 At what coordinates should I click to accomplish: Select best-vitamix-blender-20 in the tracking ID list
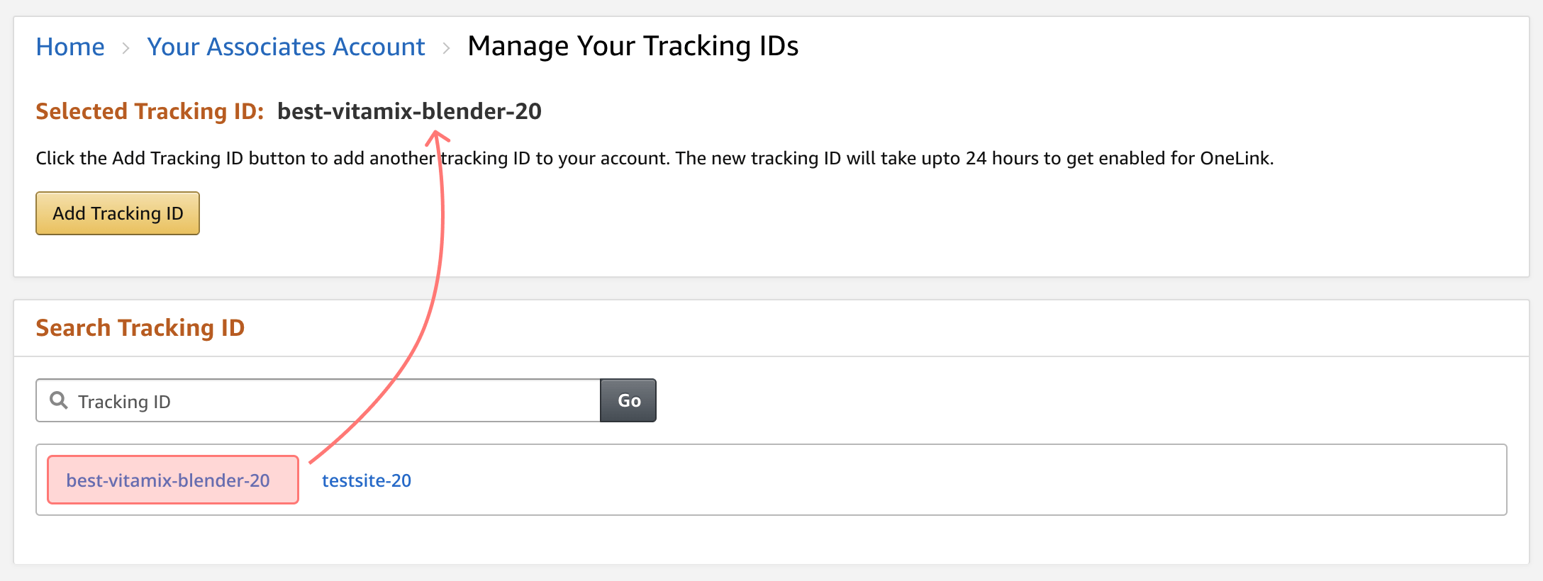[x=168, y=480]
